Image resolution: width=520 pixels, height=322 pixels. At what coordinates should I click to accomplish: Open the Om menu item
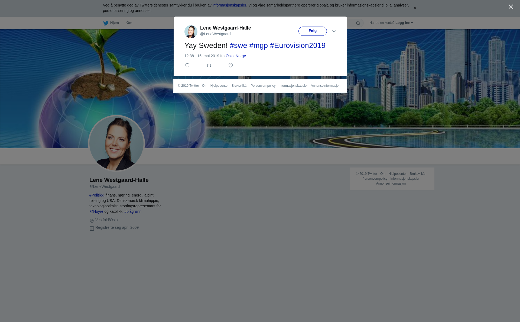point(129,23)
